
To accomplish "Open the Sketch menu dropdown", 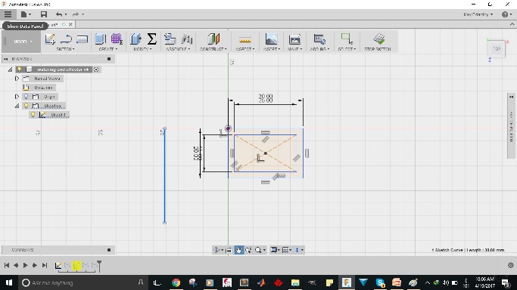I will point(65,49).
